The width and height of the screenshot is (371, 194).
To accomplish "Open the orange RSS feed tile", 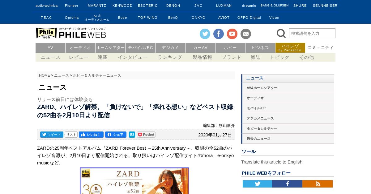I will [318, 184].
